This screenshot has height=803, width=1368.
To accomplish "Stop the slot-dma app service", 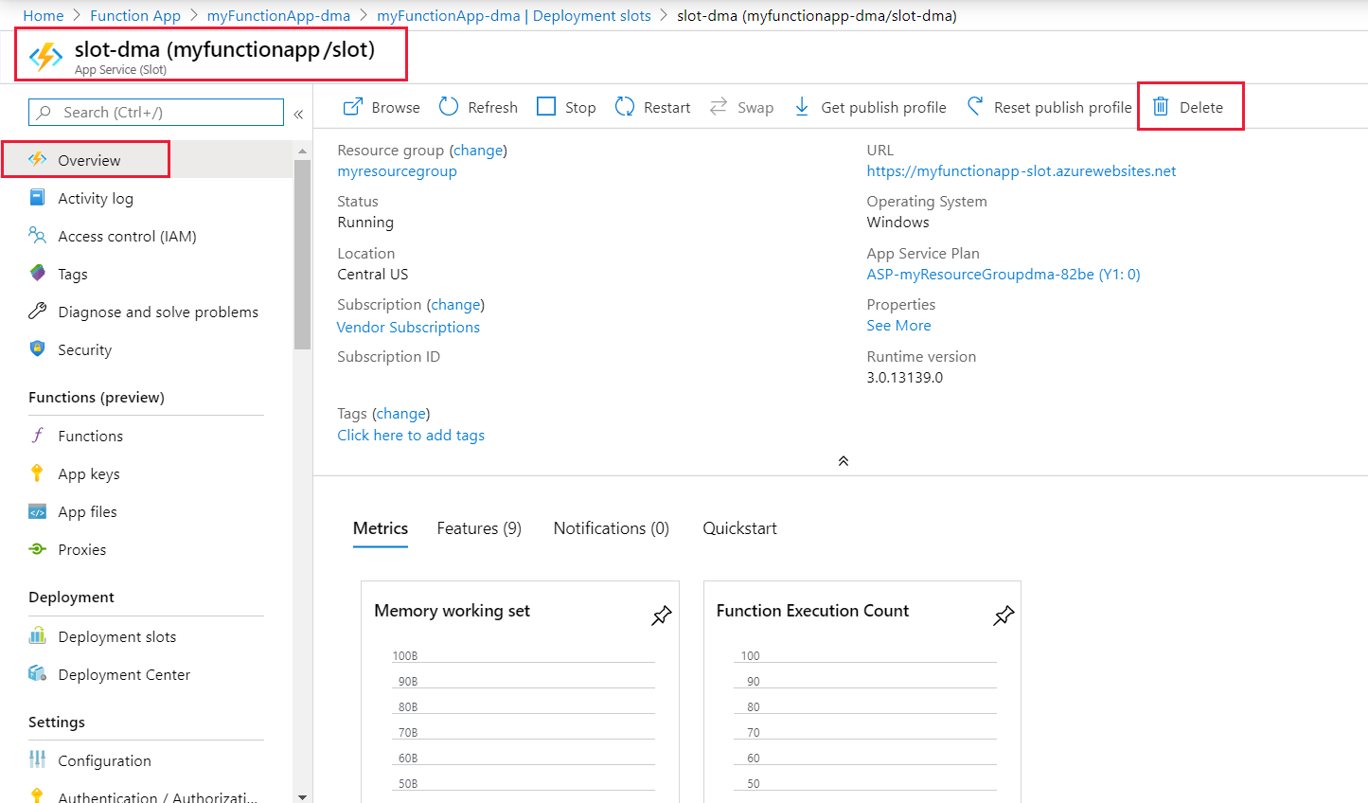I will (565, 106).
